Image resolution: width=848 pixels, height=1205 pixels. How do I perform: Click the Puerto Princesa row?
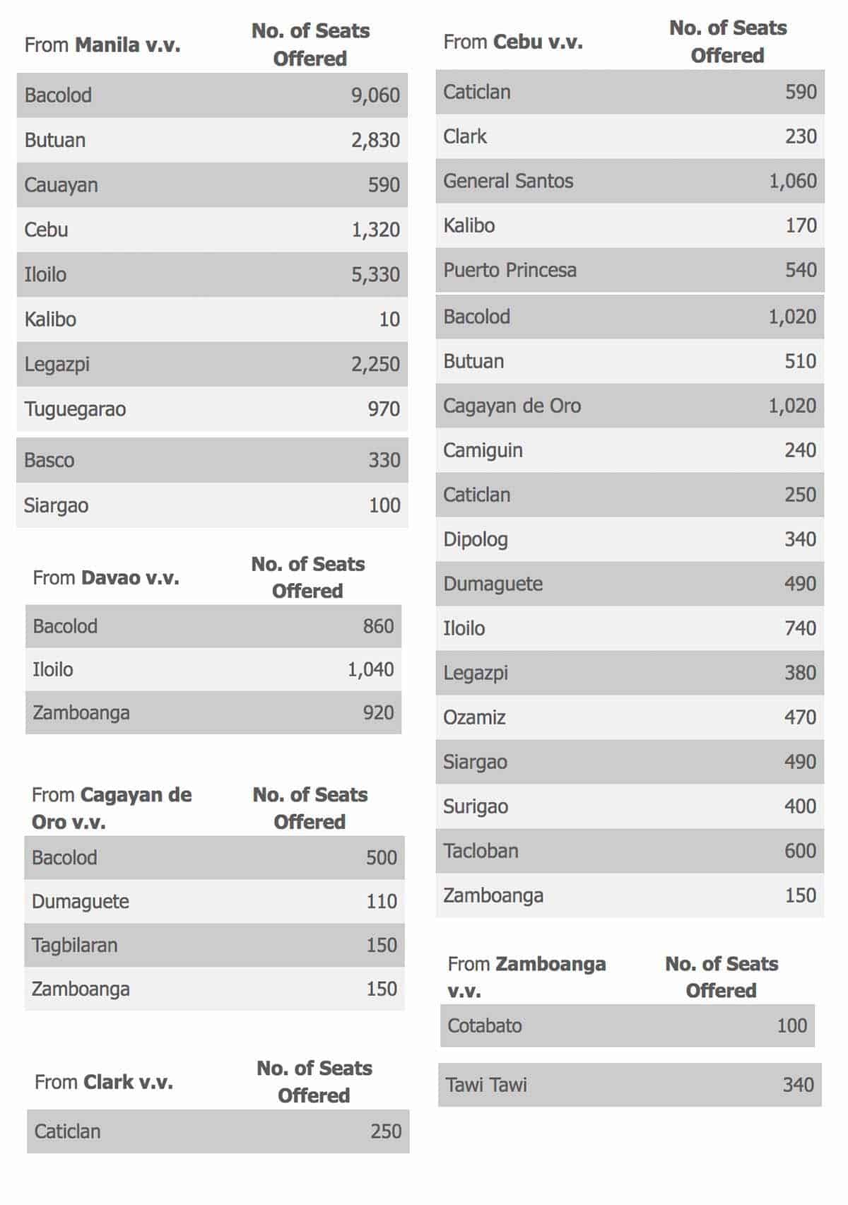(630, 270)
